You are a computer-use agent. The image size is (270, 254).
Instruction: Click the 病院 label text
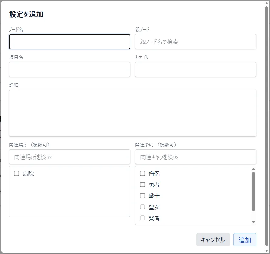[x=28, y=174]
